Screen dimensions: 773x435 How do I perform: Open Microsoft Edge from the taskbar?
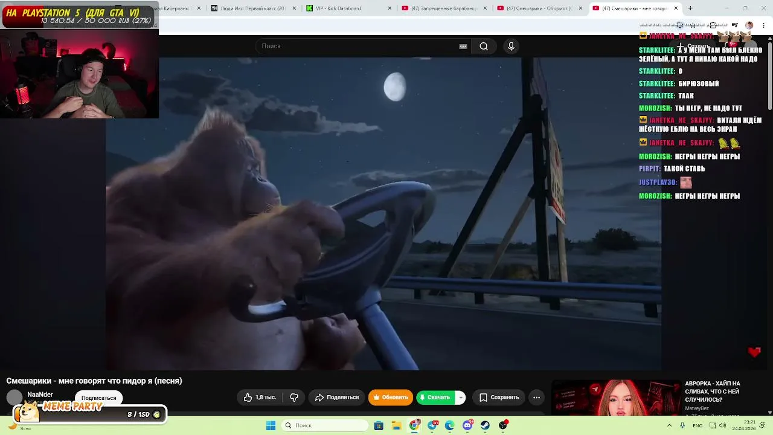pos(450,425)
